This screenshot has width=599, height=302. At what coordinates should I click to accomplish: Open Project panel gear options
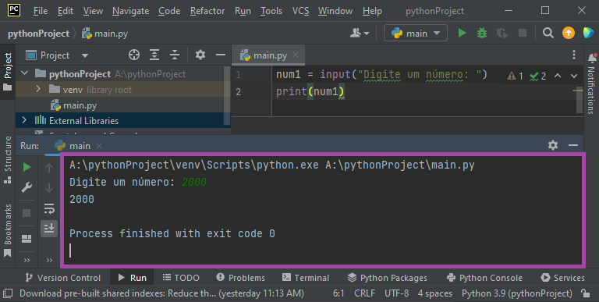pyautogui.click(x=200, y=55)
